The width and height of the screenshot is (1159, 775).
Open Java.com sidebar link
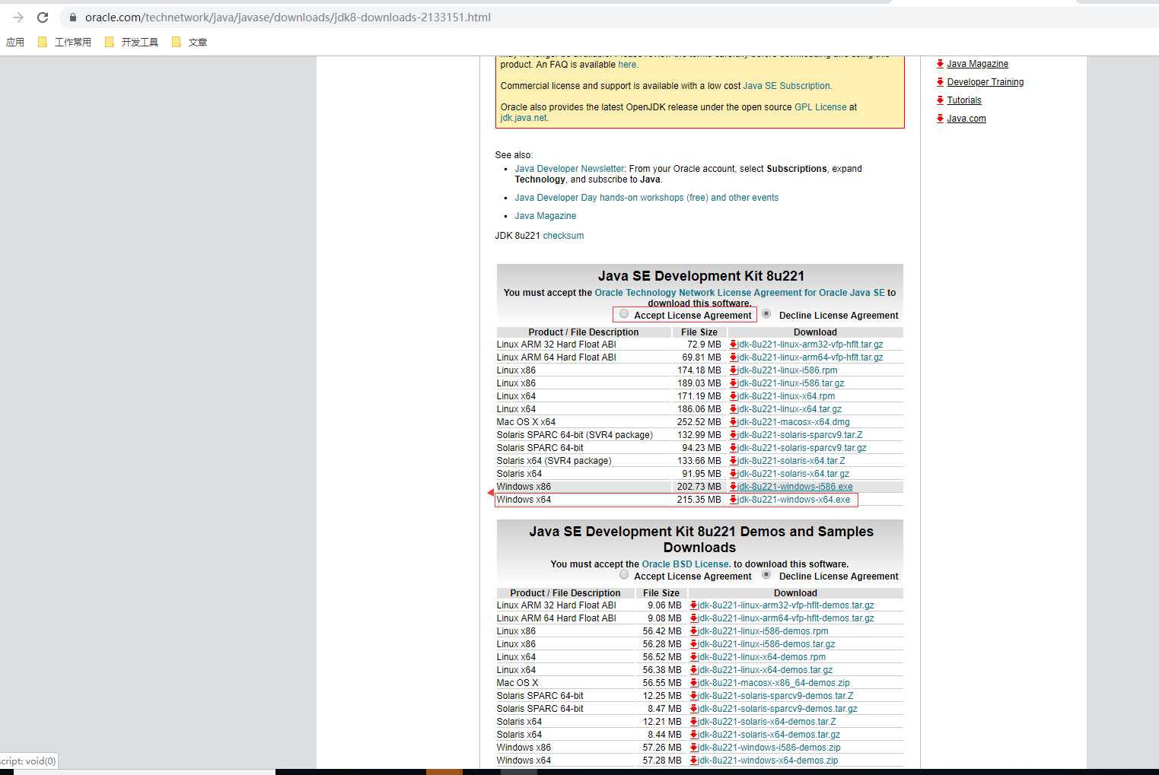coord(966,119)
